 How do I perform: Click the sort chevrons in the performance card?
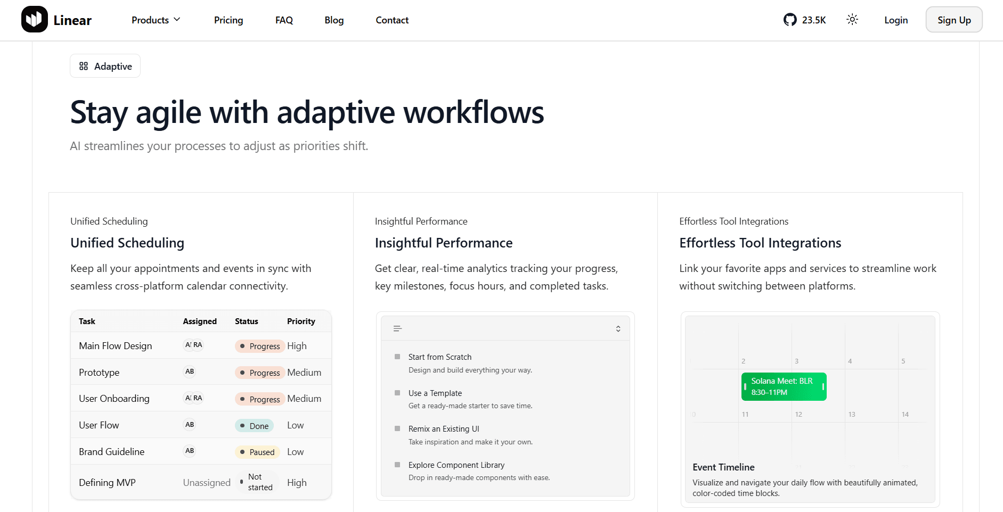point(618,328)
